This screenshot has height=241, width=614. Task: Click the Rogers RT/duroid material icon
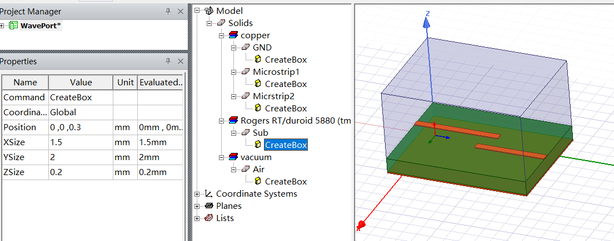(233, 121)
